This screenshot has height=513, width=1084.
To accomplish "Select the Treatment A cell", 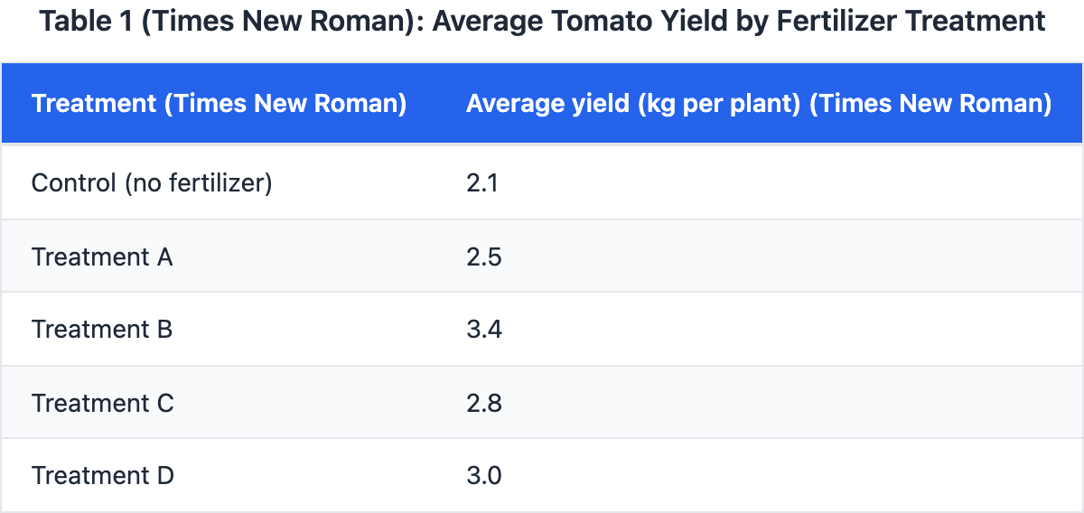I will click(102, 256).
